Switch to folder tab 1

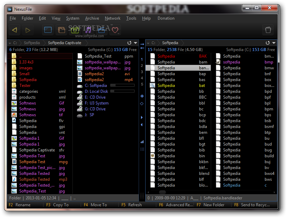pyautogui.click(x=142, y=59)
